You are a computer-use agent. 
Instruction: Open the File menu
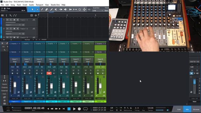point(2,5)
